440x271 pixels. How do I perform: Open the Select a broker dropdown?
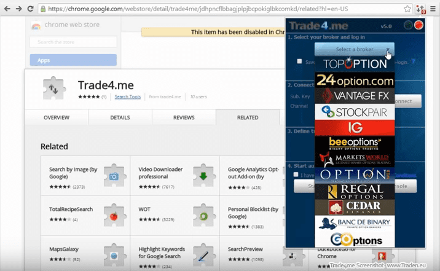[355, 49]
